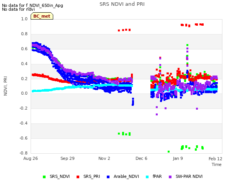Screen dimensions: 245x184
Task: Click the 0.0 y-axis tick label
Action: coord(24,94)
